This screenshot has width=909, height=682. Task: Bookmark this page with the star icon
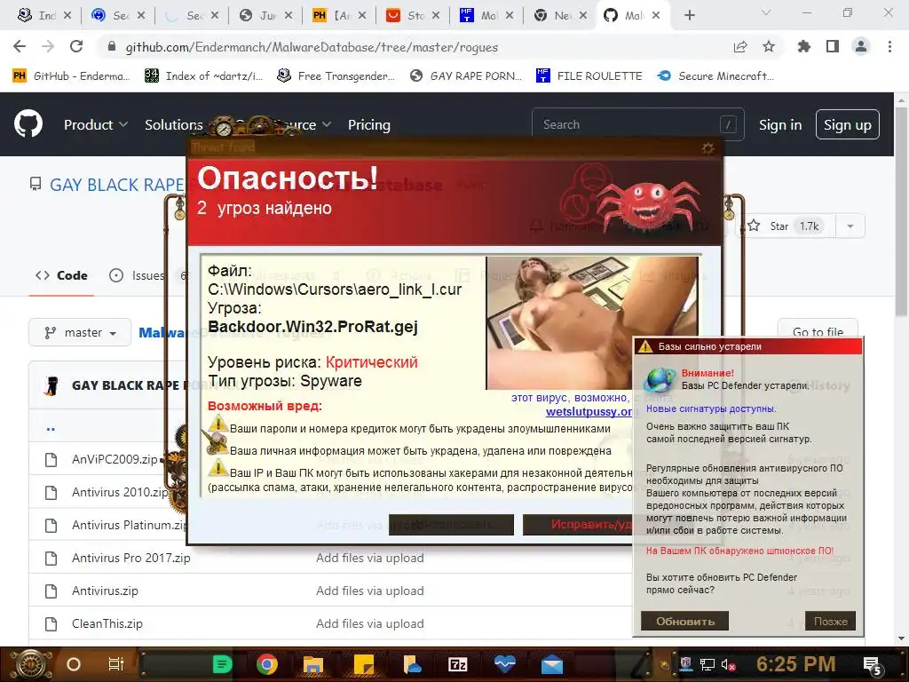point(769,46)
